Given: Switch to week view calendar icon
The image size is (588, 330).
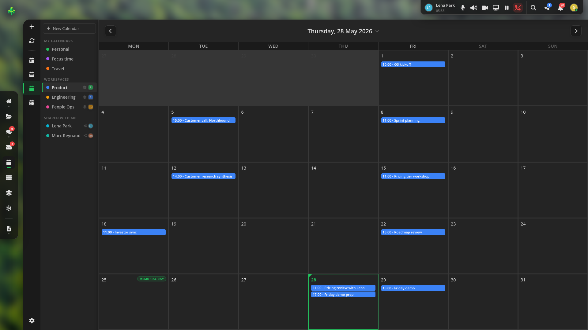Looking at the screenshot, I should pos(32,75).
